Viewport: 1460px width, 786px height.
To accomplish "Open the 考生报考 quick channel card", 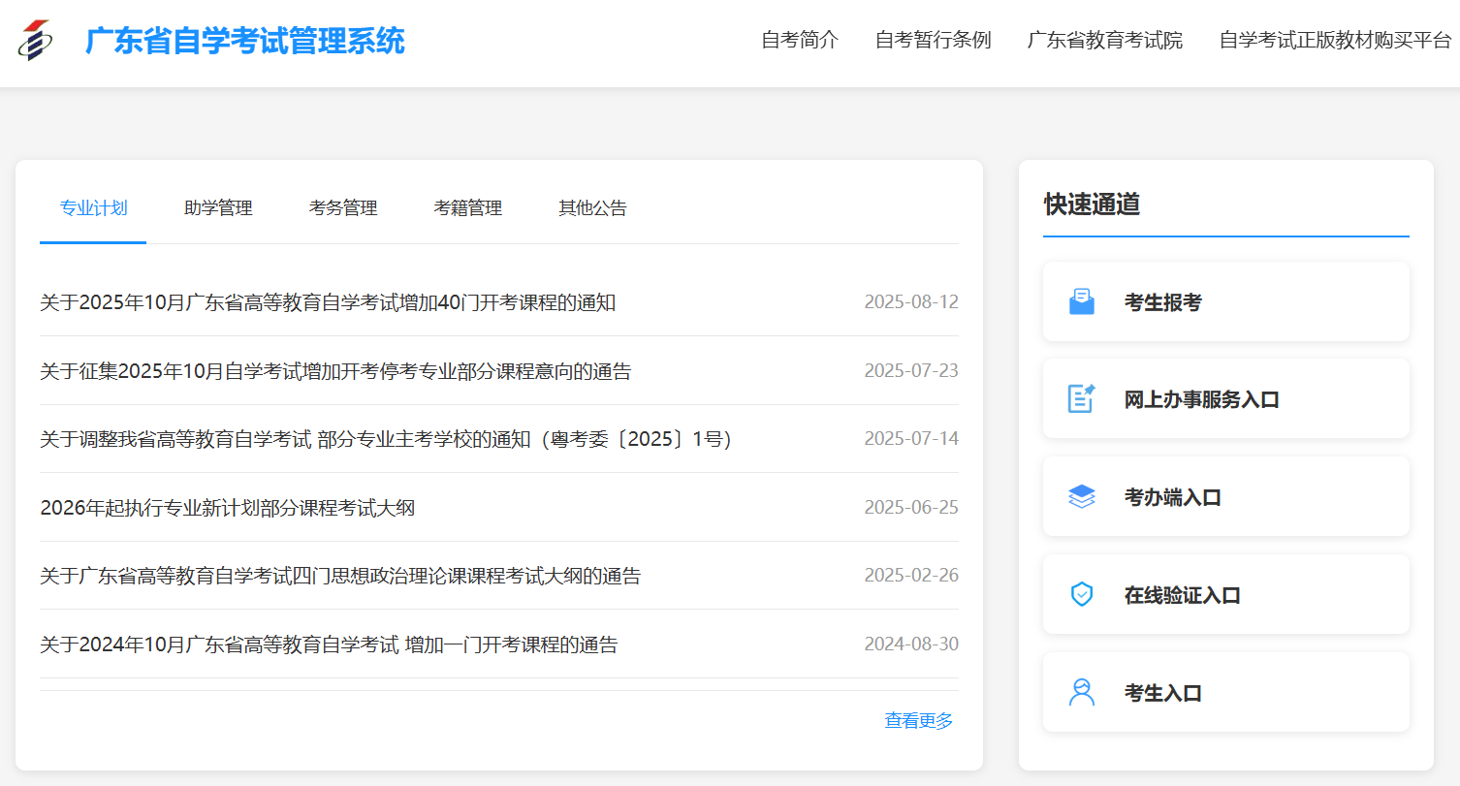I will click(1225, 300).
